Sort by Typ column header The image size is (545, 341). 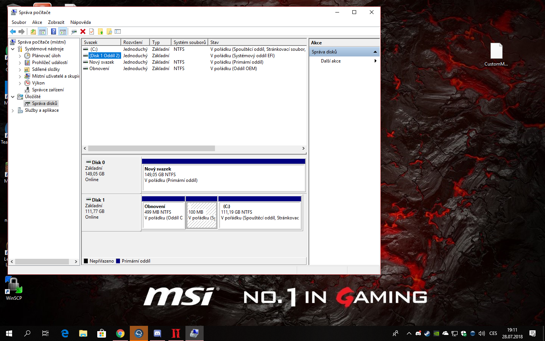coord(160,42)
